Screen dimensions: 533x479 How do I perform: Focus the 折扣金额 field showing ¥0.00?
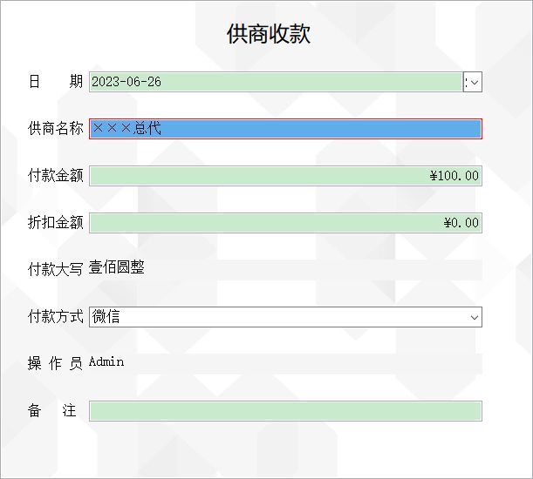click(285, 223)
